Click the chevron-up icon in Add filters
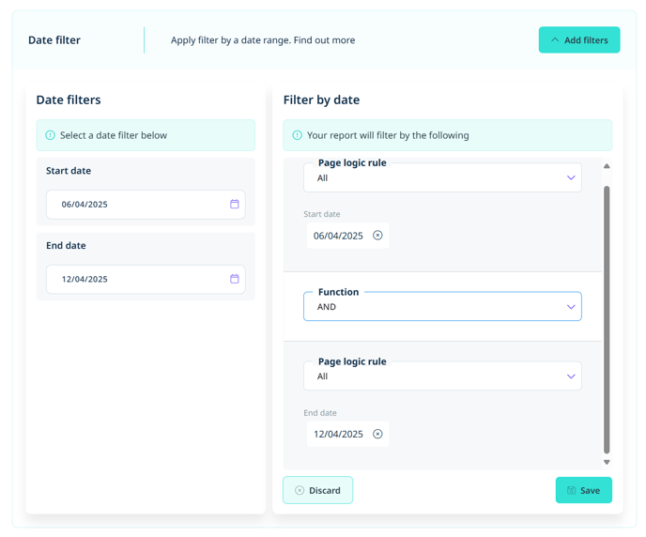 [x=555, y=40]
